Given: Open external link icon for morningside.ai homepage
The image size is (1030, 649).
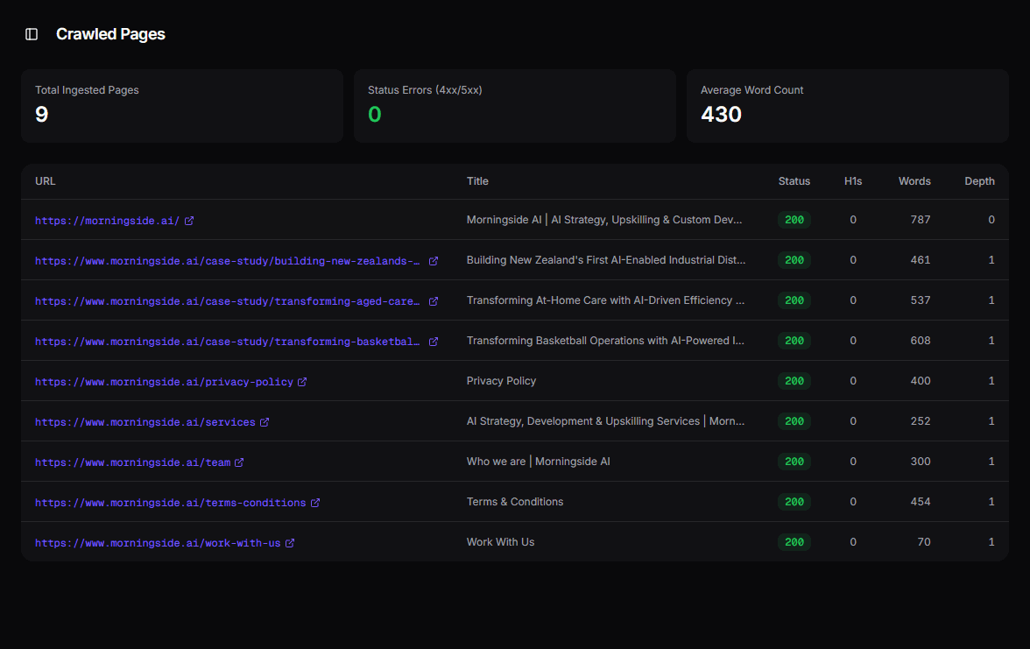Looking at the screenshot, I should point(189,221).
